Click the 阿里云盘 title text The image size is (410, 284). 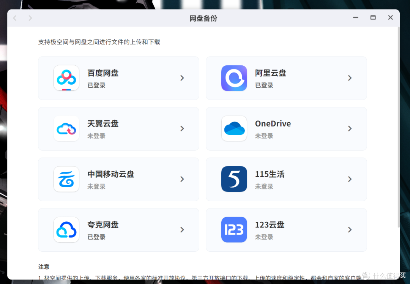point(271,73)
